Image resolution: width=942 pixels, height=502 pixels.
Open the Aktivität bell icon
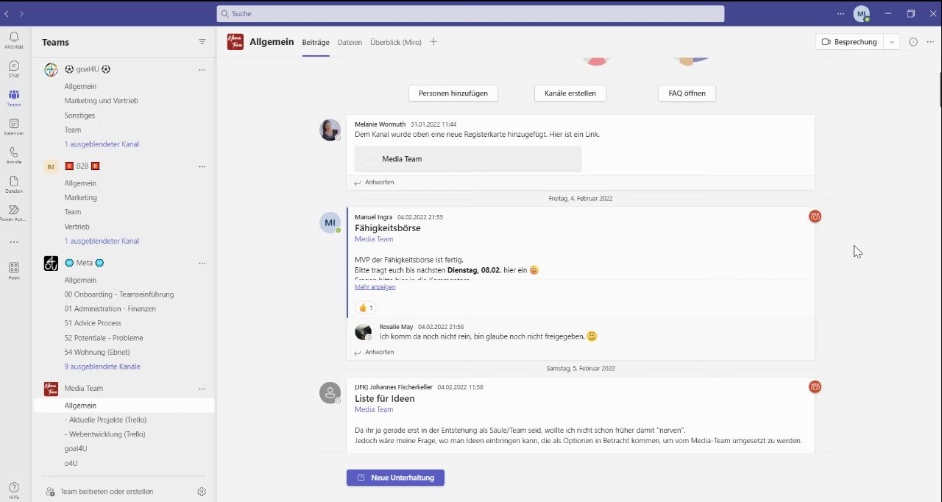[14, 40]
